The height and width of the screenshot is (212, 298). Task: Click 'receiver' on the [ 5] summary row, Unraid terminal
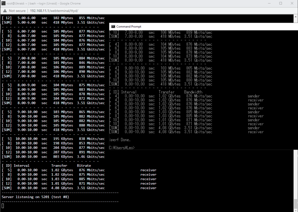click(148, 170)
